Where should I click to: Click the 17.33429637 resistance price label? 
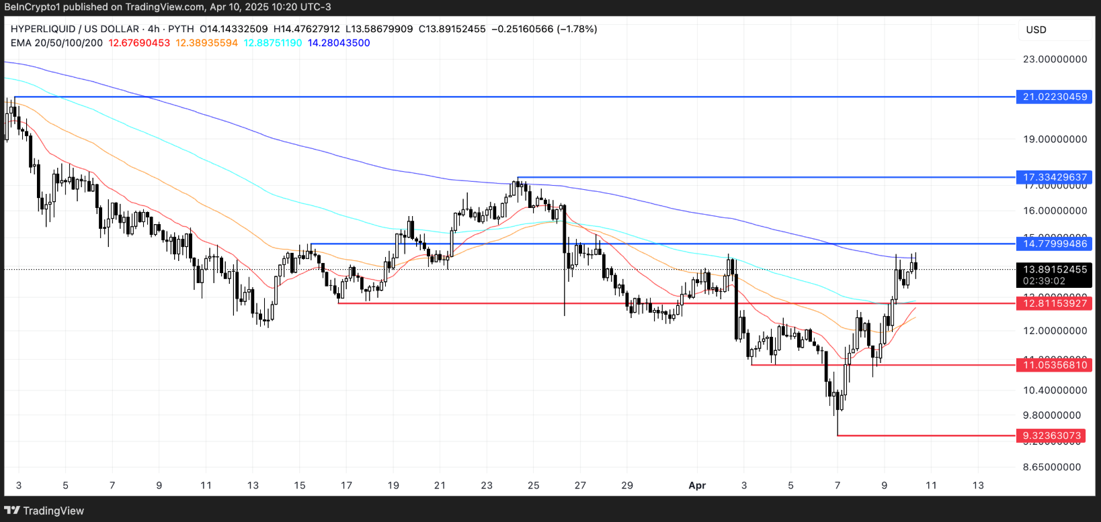[x=1054, y=178]
